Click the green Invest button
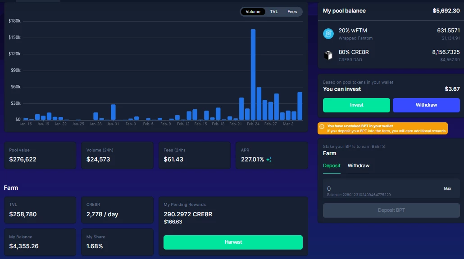This screenshot has height=259, width=464. click(356, 105)
